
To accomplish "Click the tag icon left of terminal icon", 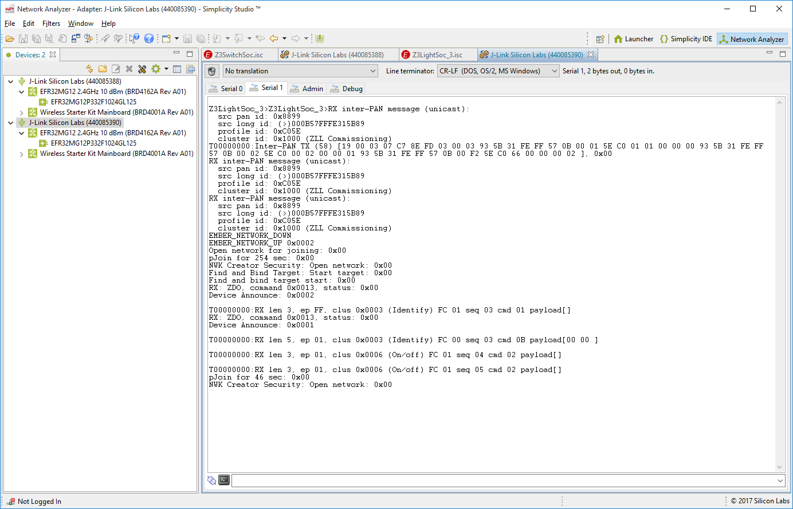I will pyautogui.click(x=212, y=480).
